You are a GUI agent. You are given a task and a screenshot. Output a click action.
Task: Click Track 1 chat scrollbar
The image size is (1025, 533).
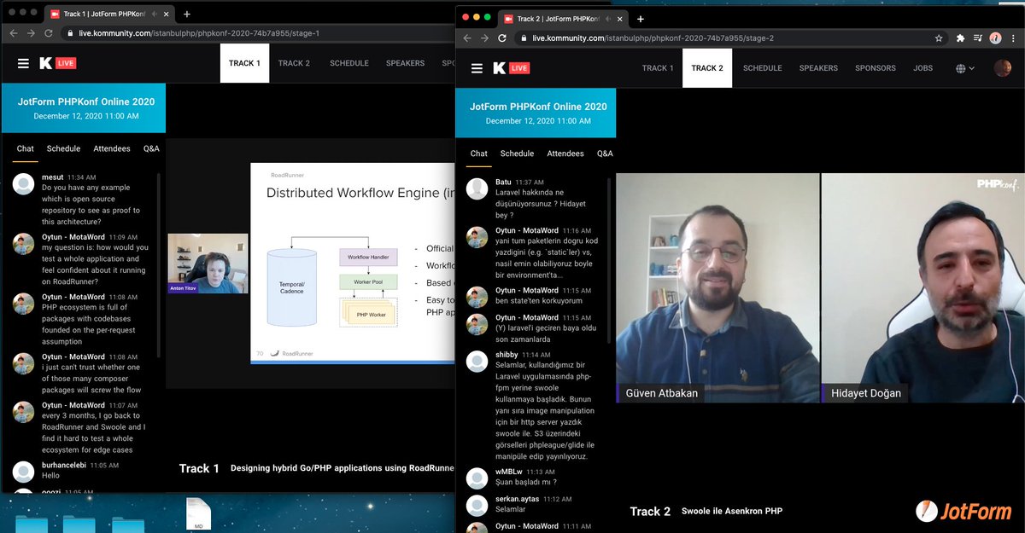[159, 264]
